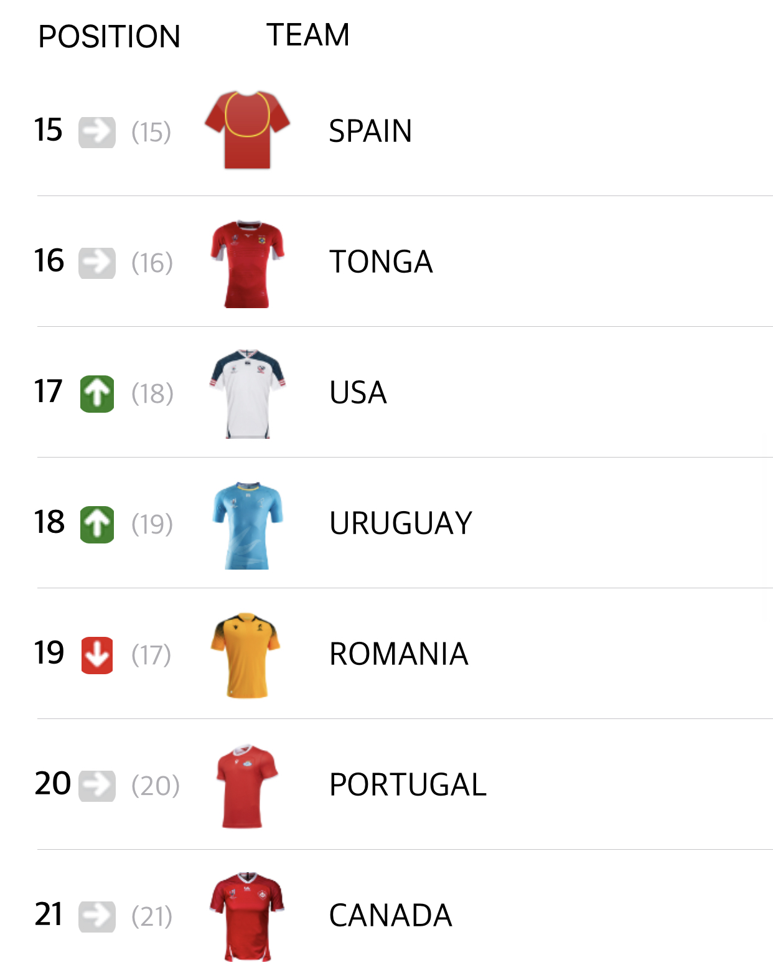Click Romania's yellow jersey icon
This screenshot has height=978, width=773.
[x=246, y=655]
